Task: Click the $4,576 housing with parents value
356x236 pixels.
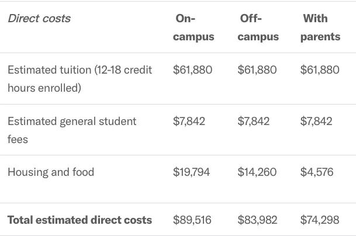Action: [317, 172]
